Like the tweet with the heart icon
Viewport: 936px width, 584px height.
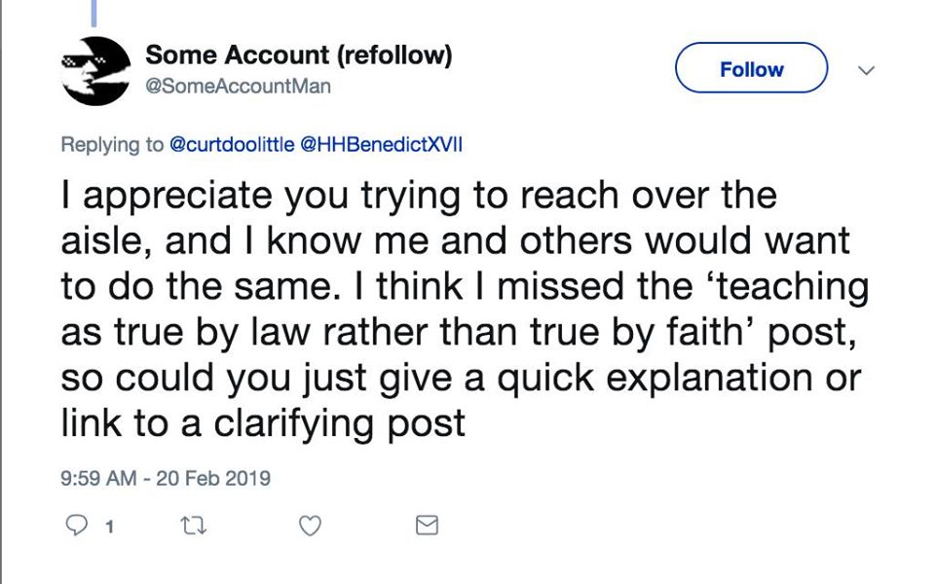tap(309, 526)
